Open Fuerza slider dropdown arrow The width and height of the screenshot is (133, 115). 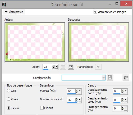pos(80,91)
